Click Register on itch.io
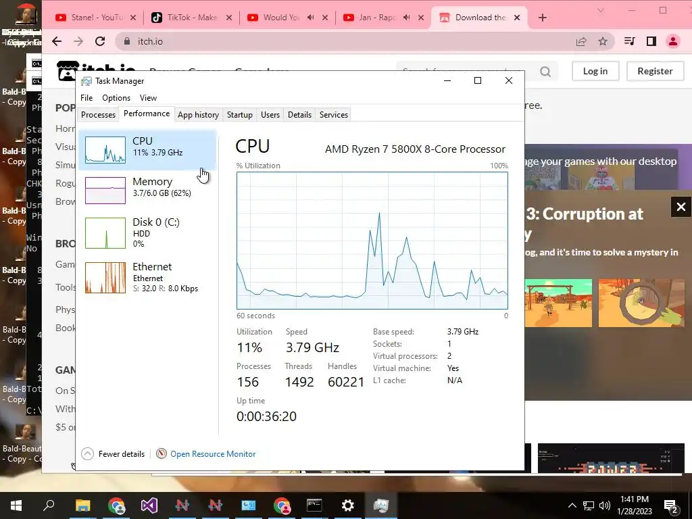The height and width of the screenshot is (519, 692). pos(655,71)
